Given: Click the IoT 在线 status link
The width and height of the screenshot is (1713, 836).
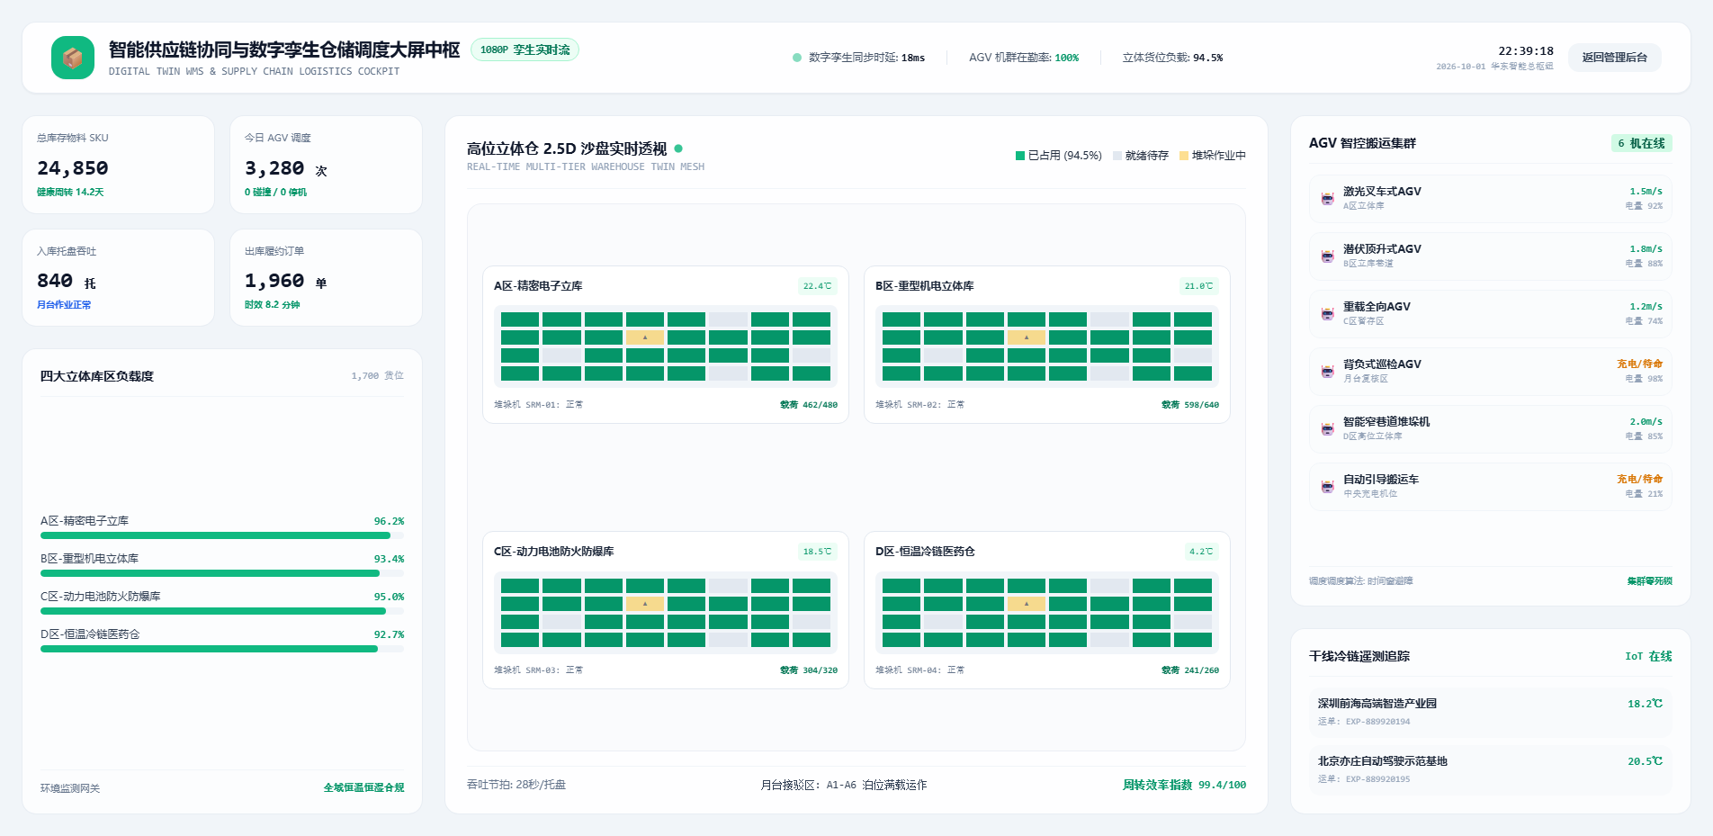Looking at the screenshot, I should [1648, 657].
